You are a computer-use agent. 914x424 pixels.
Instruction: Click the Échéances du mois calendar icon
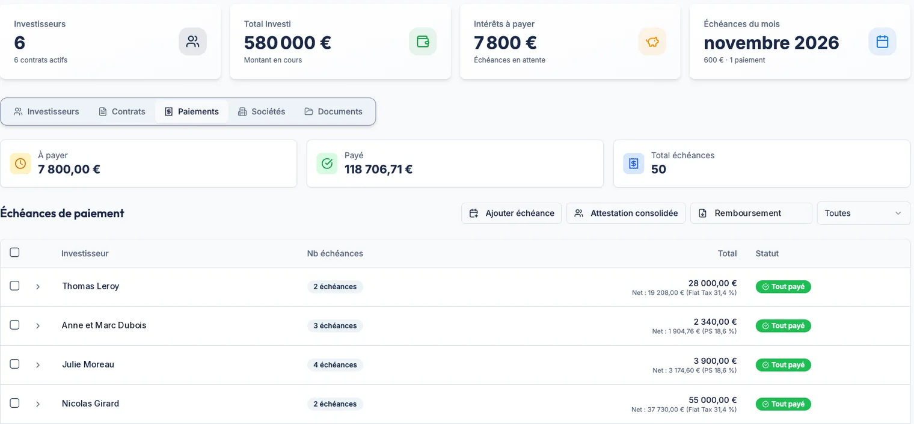point(882,41)
